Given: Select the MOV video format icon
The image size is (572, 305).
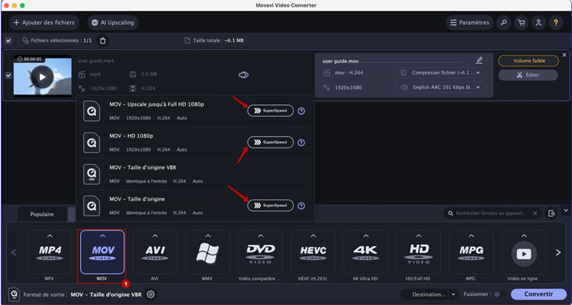Looking at the screenshot, I should coord(102,252).
